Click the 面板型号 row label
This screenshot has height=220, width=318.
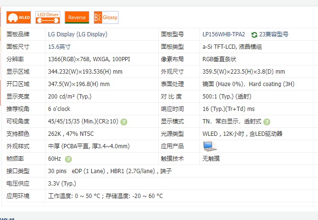[172, 34]
